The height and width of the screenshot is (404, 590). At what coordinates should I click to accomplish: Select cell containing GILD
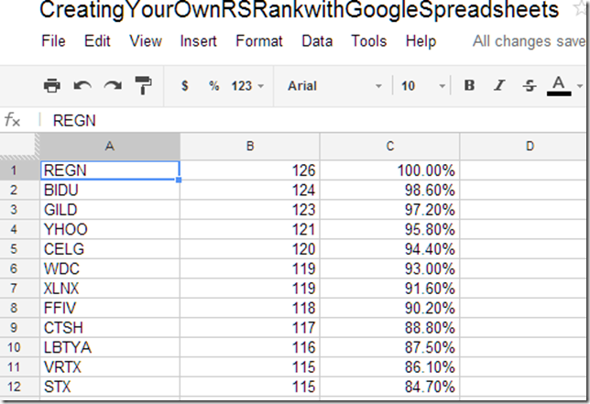110,210
